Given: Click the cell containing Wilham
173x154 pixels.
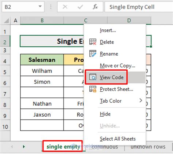Looking at the screenshot, I should tap(42, 71).
